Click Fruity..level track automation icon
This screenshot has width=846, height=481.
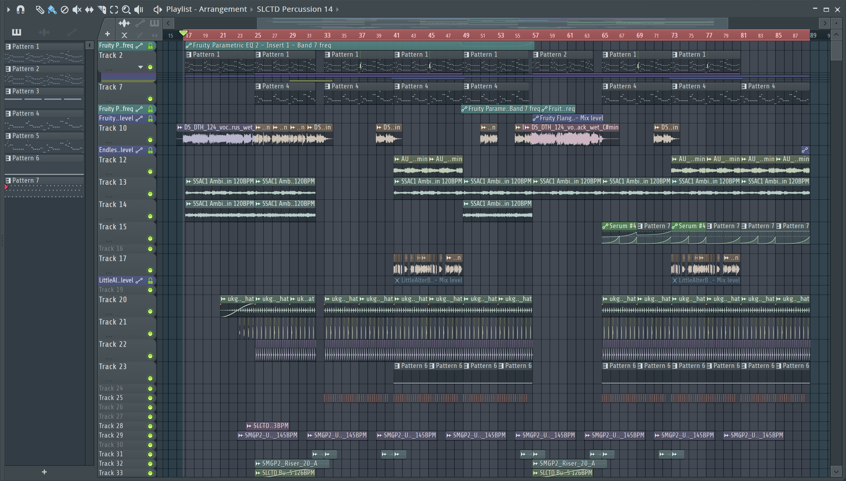tap(140, 118)
